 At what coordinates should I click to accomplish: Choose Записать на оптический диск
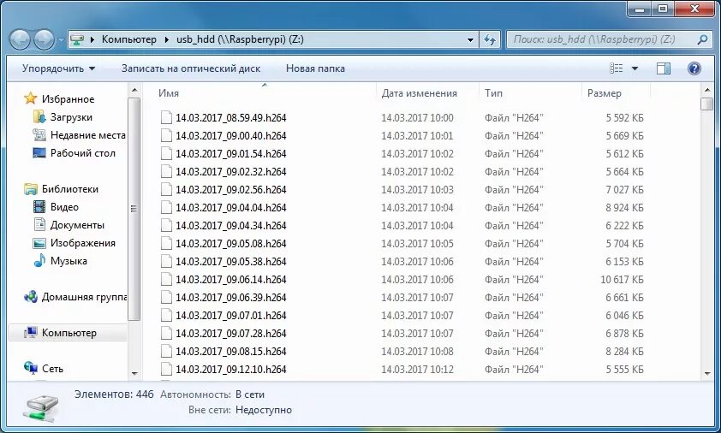(x=191, y=68)
